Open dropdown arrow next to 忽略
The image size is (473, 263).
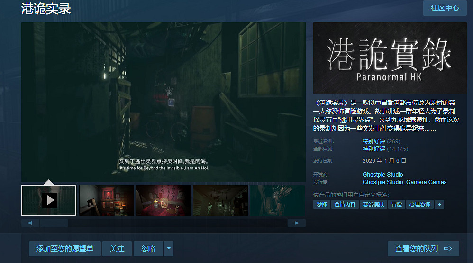pos(168,249)
